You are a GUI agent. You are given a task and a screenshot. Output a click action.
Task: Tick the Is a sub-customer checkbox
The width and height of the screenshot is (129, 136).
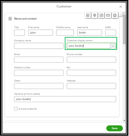pos(16,109)
